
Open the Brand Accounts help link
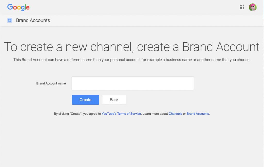tap(198, 114)
